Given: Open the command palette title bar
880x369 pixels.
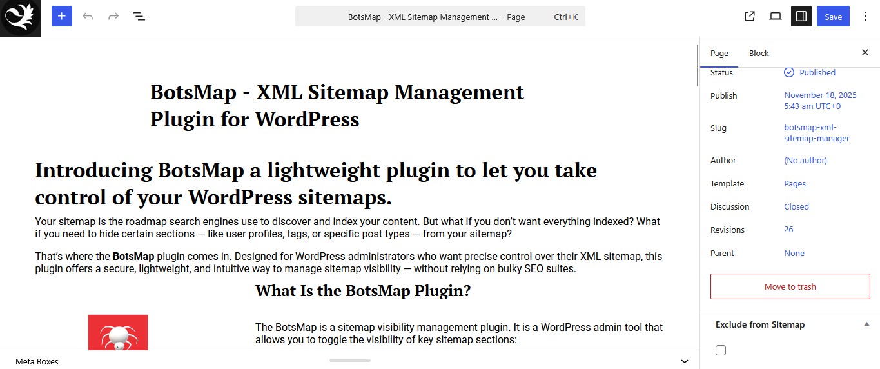Looking at the screenshot, I should (x=440, y=17).
